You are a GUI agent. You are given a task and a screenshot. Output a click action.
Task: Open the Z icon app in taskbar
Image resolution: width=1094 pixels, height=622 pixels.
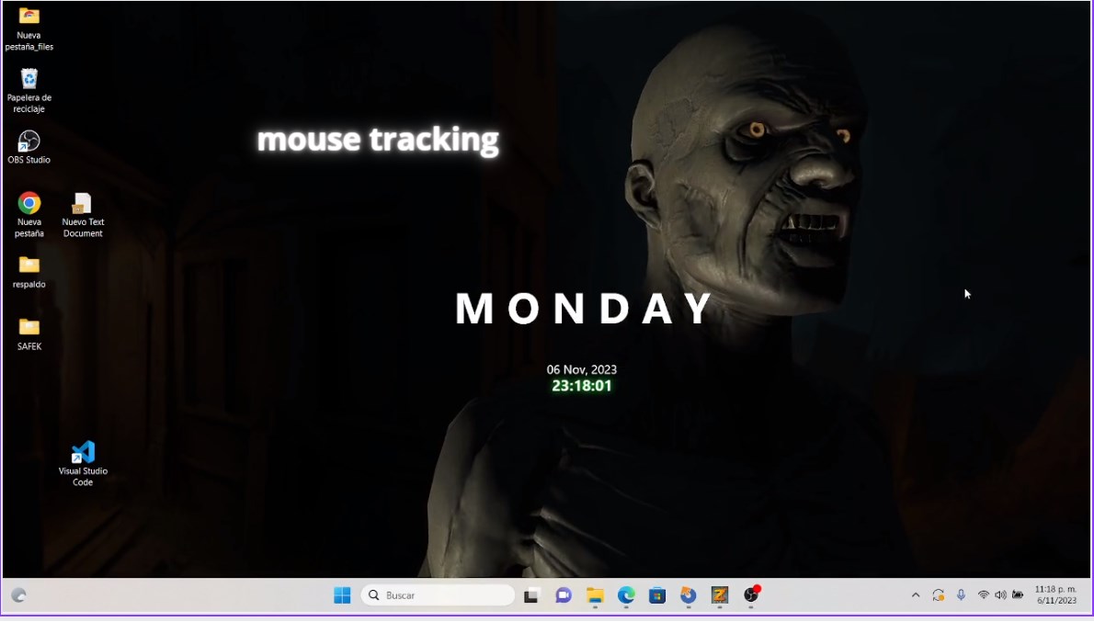click(x=719, y=595)
